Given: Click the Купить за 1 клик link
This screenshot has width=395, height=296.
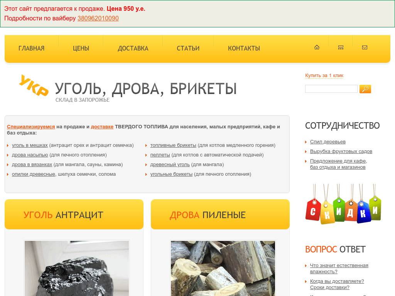Looking at the screenshot, I should (324, 76).
